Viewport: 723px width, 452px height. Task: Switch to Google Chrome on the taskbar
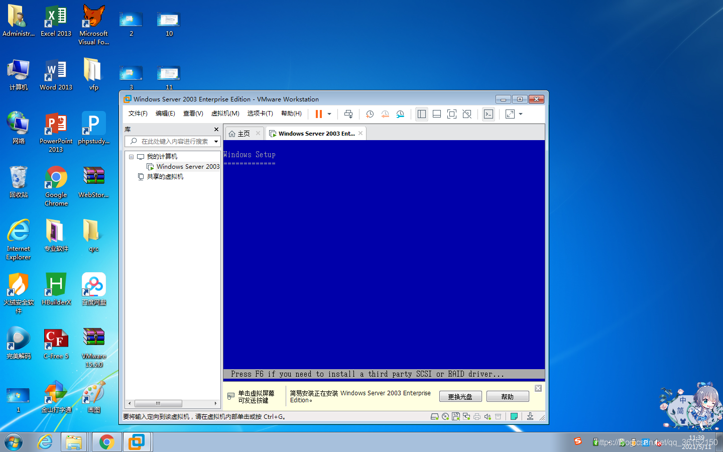pos(106,442)
